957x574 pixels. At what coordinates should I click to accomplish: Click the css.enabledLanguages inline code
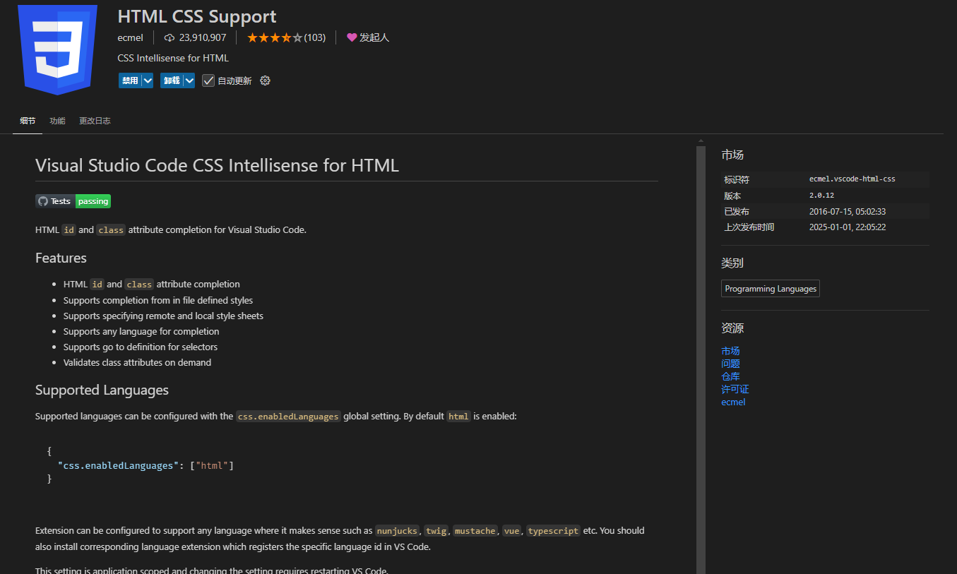pyautogui.click(x=288, y=417)
